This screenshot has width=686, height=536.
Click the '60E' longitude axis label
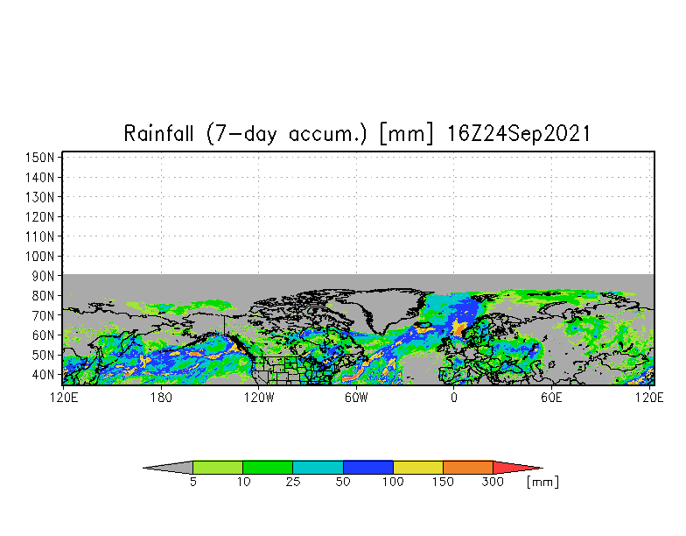coord(551,398)
